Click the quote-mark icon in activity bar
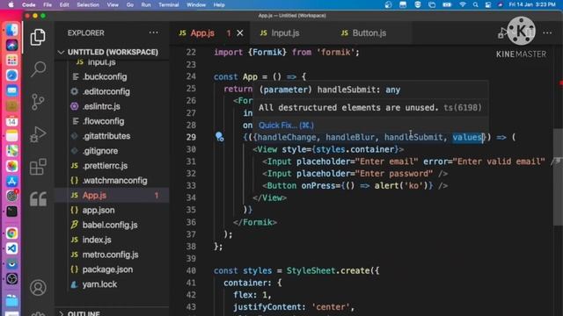 [x=38, y=199]
